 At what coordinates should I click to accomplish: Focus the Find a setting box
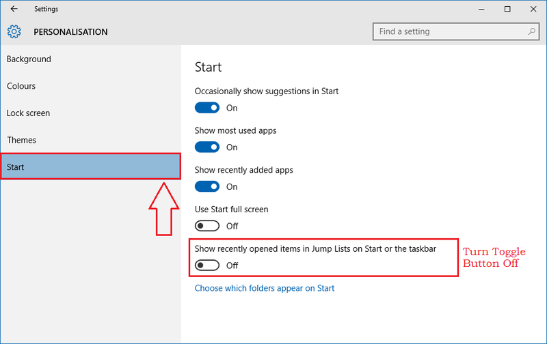pyautogui.click(x=456, y=31)
